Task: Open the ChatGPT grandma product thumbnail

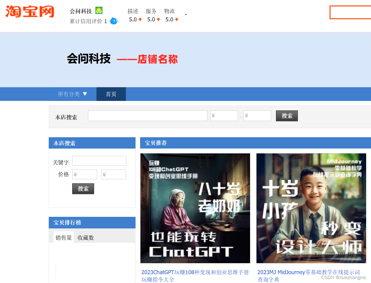Action: coord(195,208)
